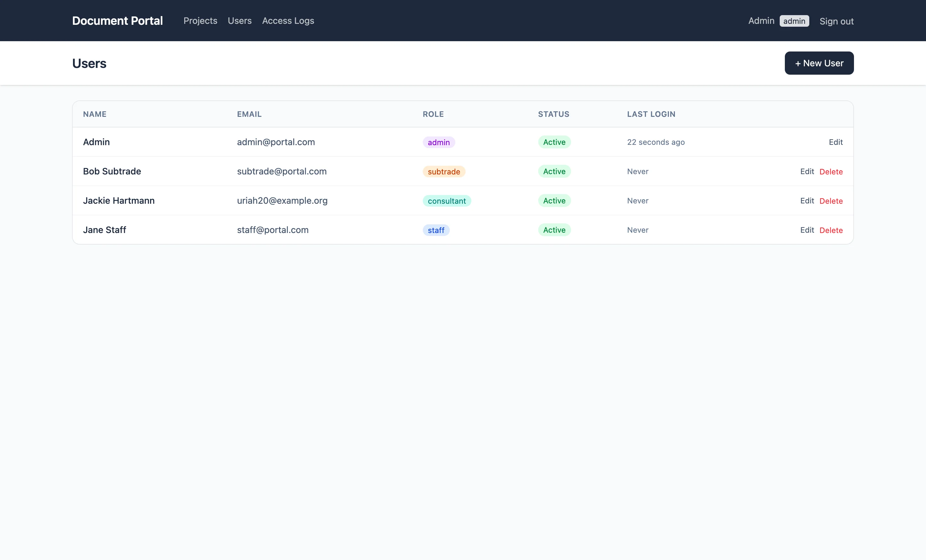Viewport: 926px width, 560px height.
Task: Select the Users navigation item
Action: pos(240,21)
